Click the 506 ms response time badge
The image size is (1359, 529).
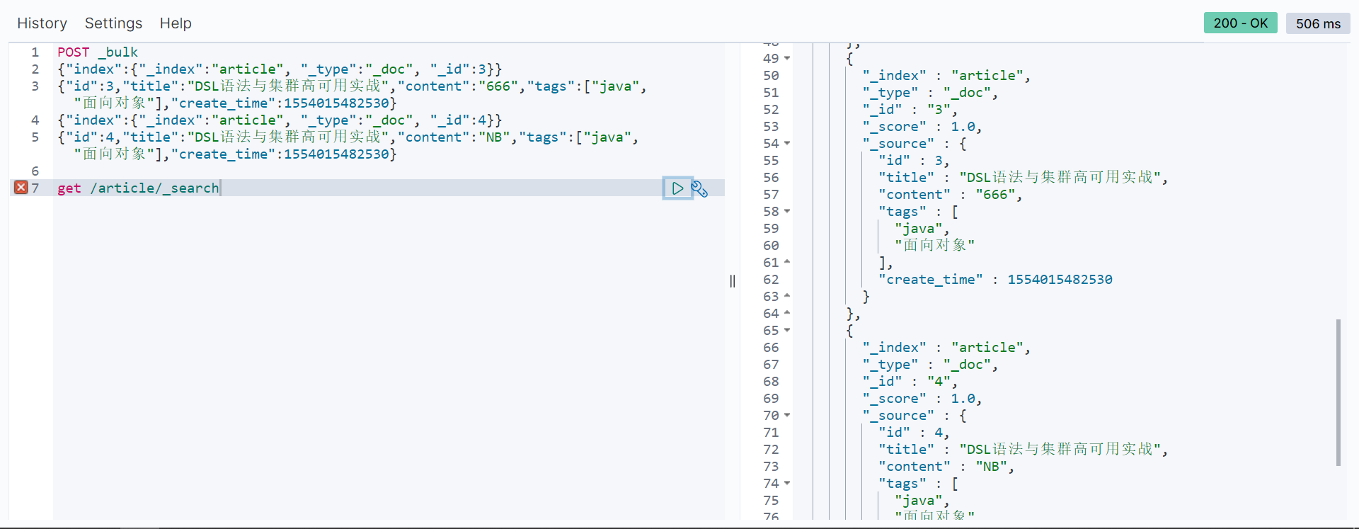pyautogui.click(x=1318, y=23)
